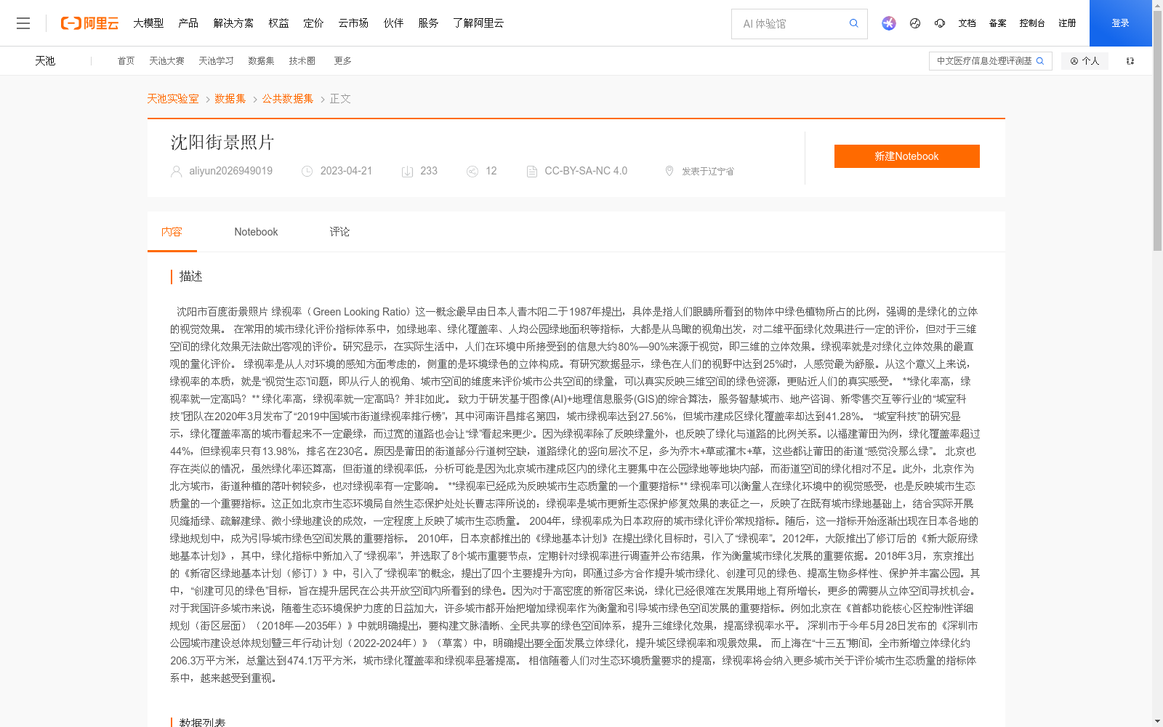Image resolution: width=1163 pixels, height=727 pixels.
Task: Open the 定价 menu
Action: click(x=313, y=23)
